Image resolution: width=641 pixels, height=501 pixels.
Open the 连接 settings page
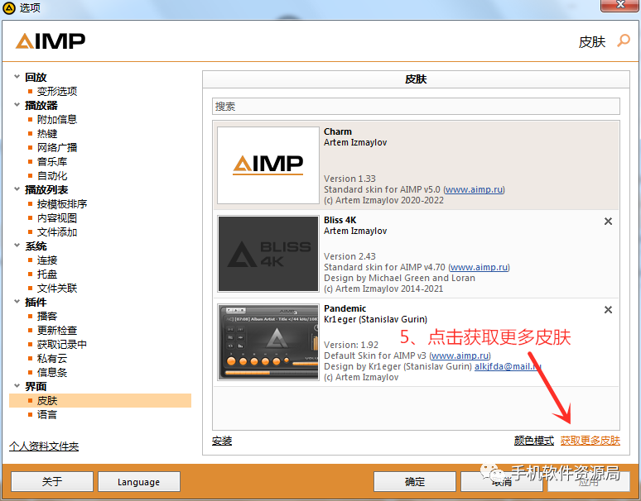pos(47,260)
